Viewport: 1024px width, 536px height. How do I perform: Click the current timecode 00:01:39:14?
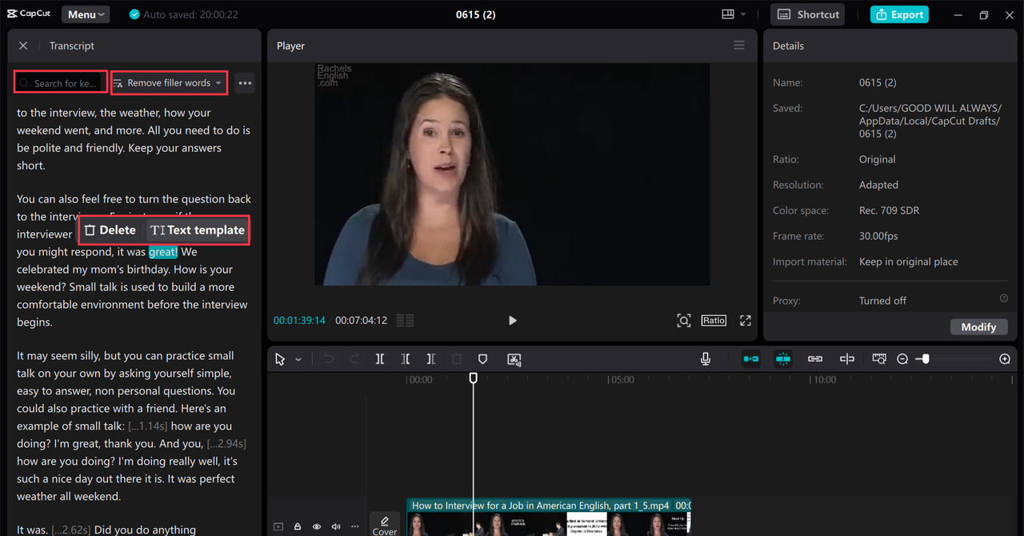tap(299, 320)
